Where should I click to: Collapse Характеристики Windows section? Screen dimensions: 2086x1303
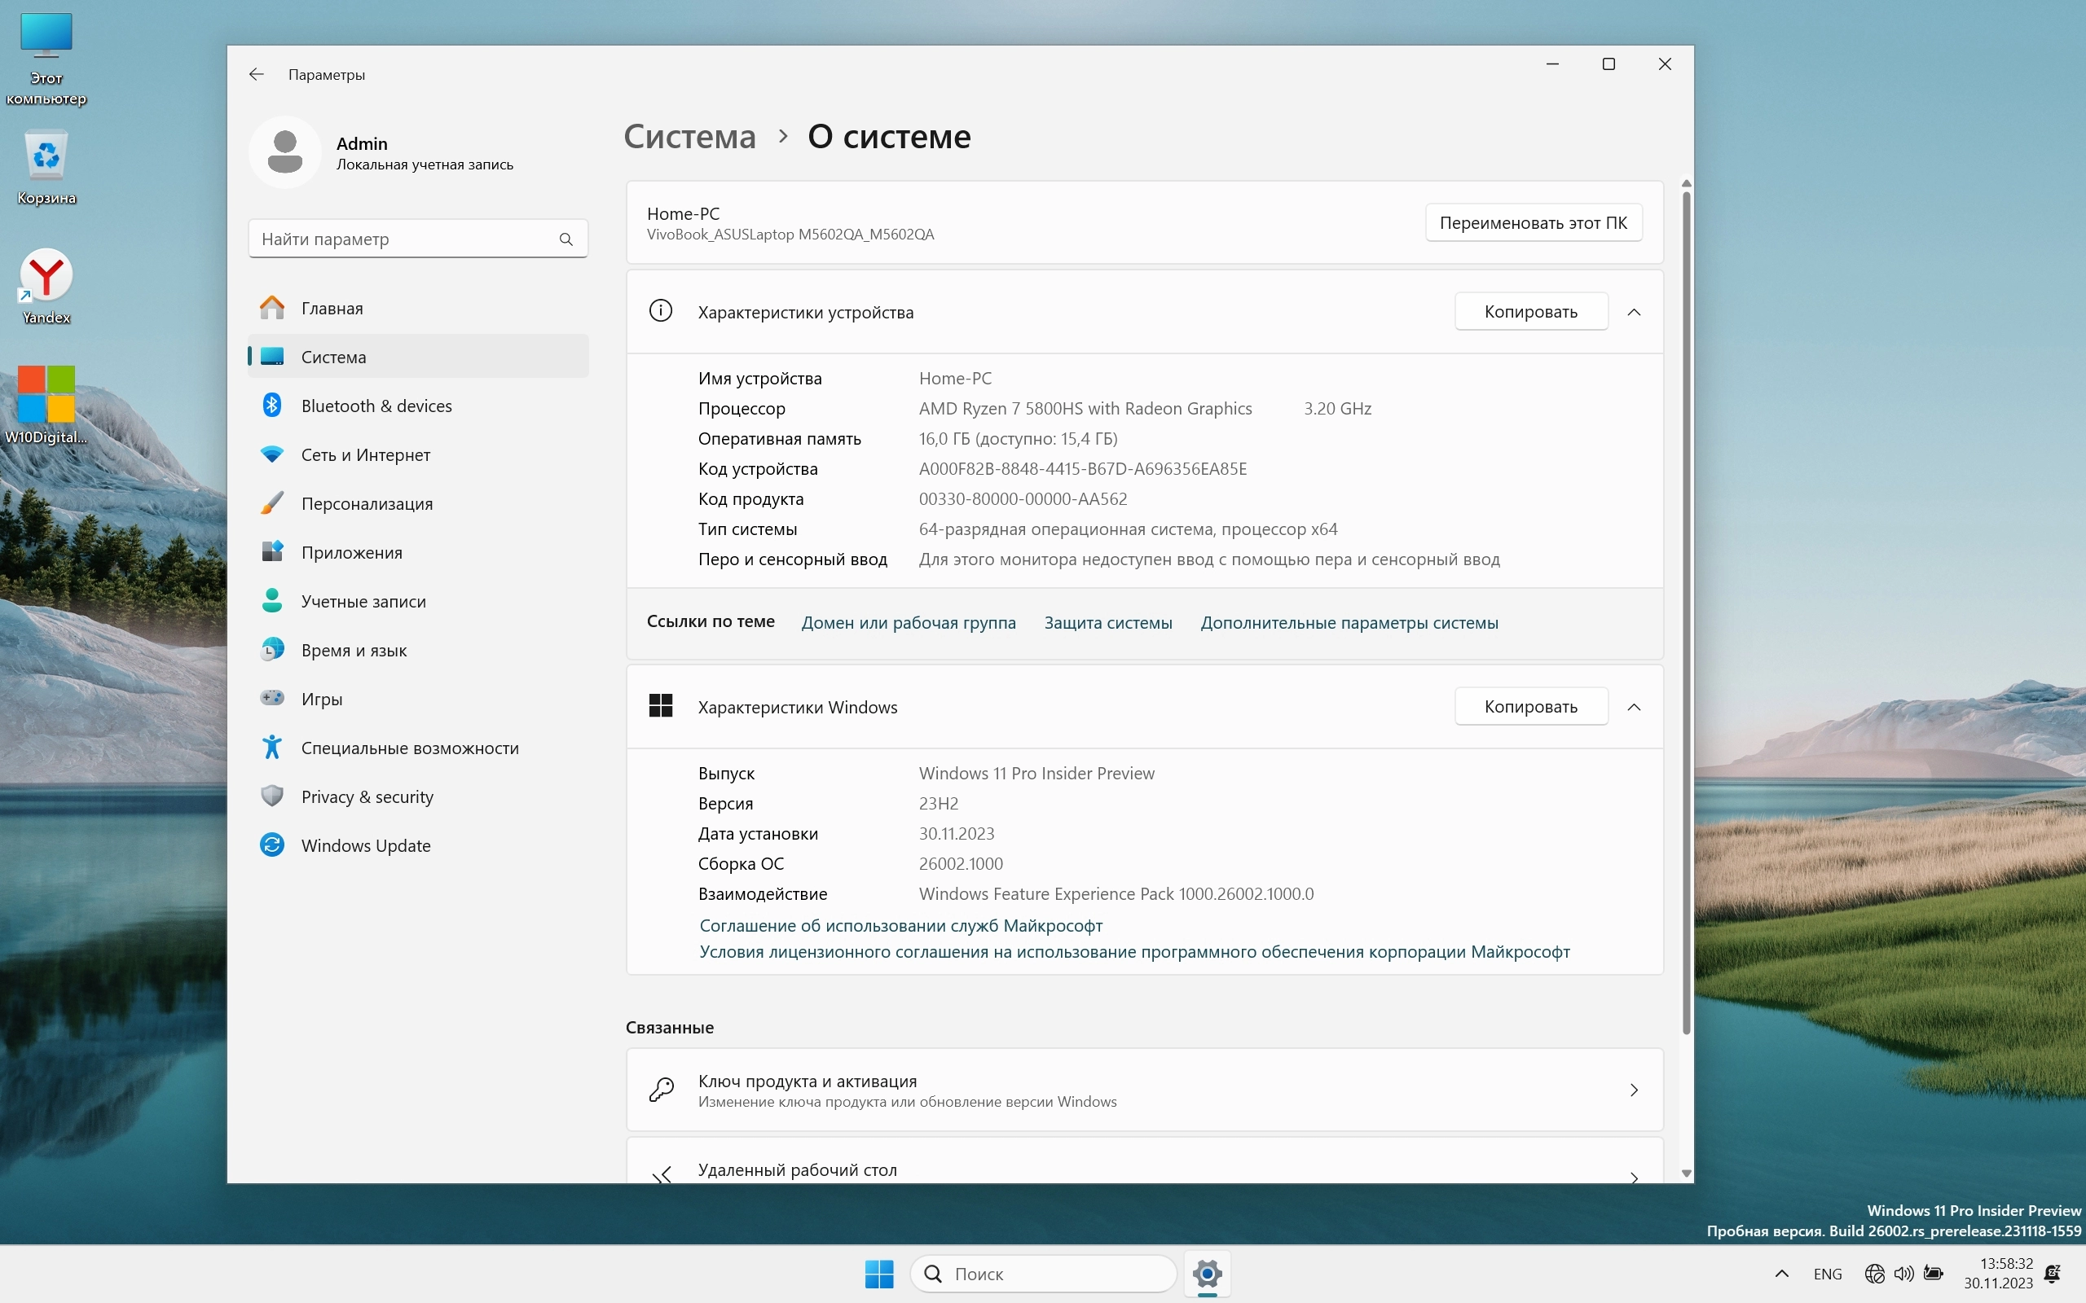[1634, 707]
